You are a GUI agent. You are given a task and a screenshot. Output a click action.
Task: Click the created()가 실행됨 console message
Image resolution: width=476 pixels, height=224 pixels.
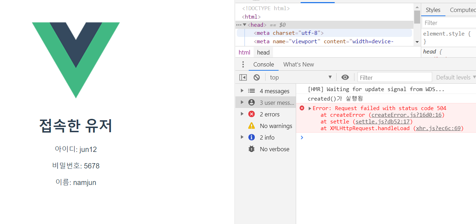(335, 98)
